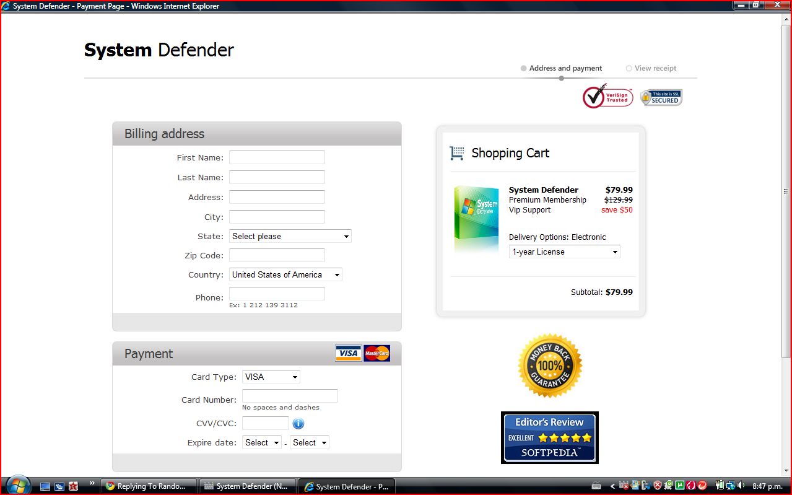Switch to Replying To Rando... Chrome taskbar window
The height and width of the screenshot is (495, 792).
click(150, 486)
